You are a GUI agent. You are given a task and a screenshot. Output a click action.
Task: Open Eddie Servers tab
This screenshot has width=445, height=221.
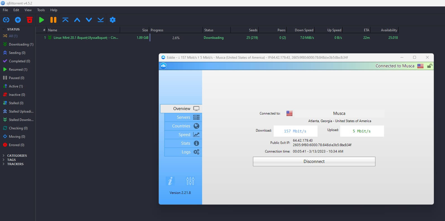click(x=183, y=117)
